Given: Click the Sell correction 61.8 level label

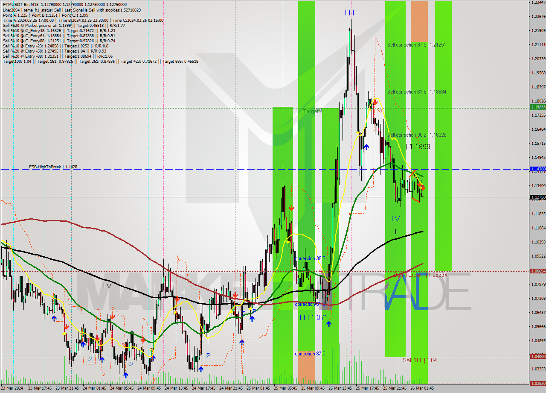Looking at the screenshot, I should (416, 92).
